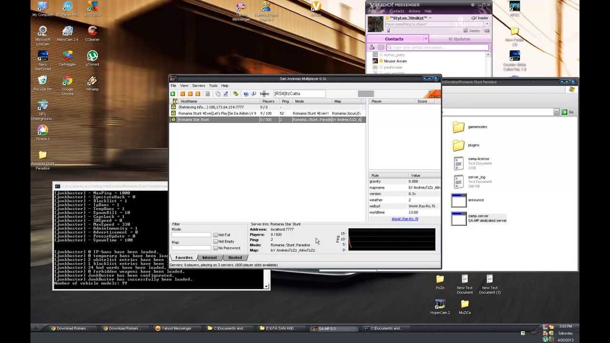
Task: Select the Retrieving info 188.173.64.214:7777 row
Action: click(268, 107)
